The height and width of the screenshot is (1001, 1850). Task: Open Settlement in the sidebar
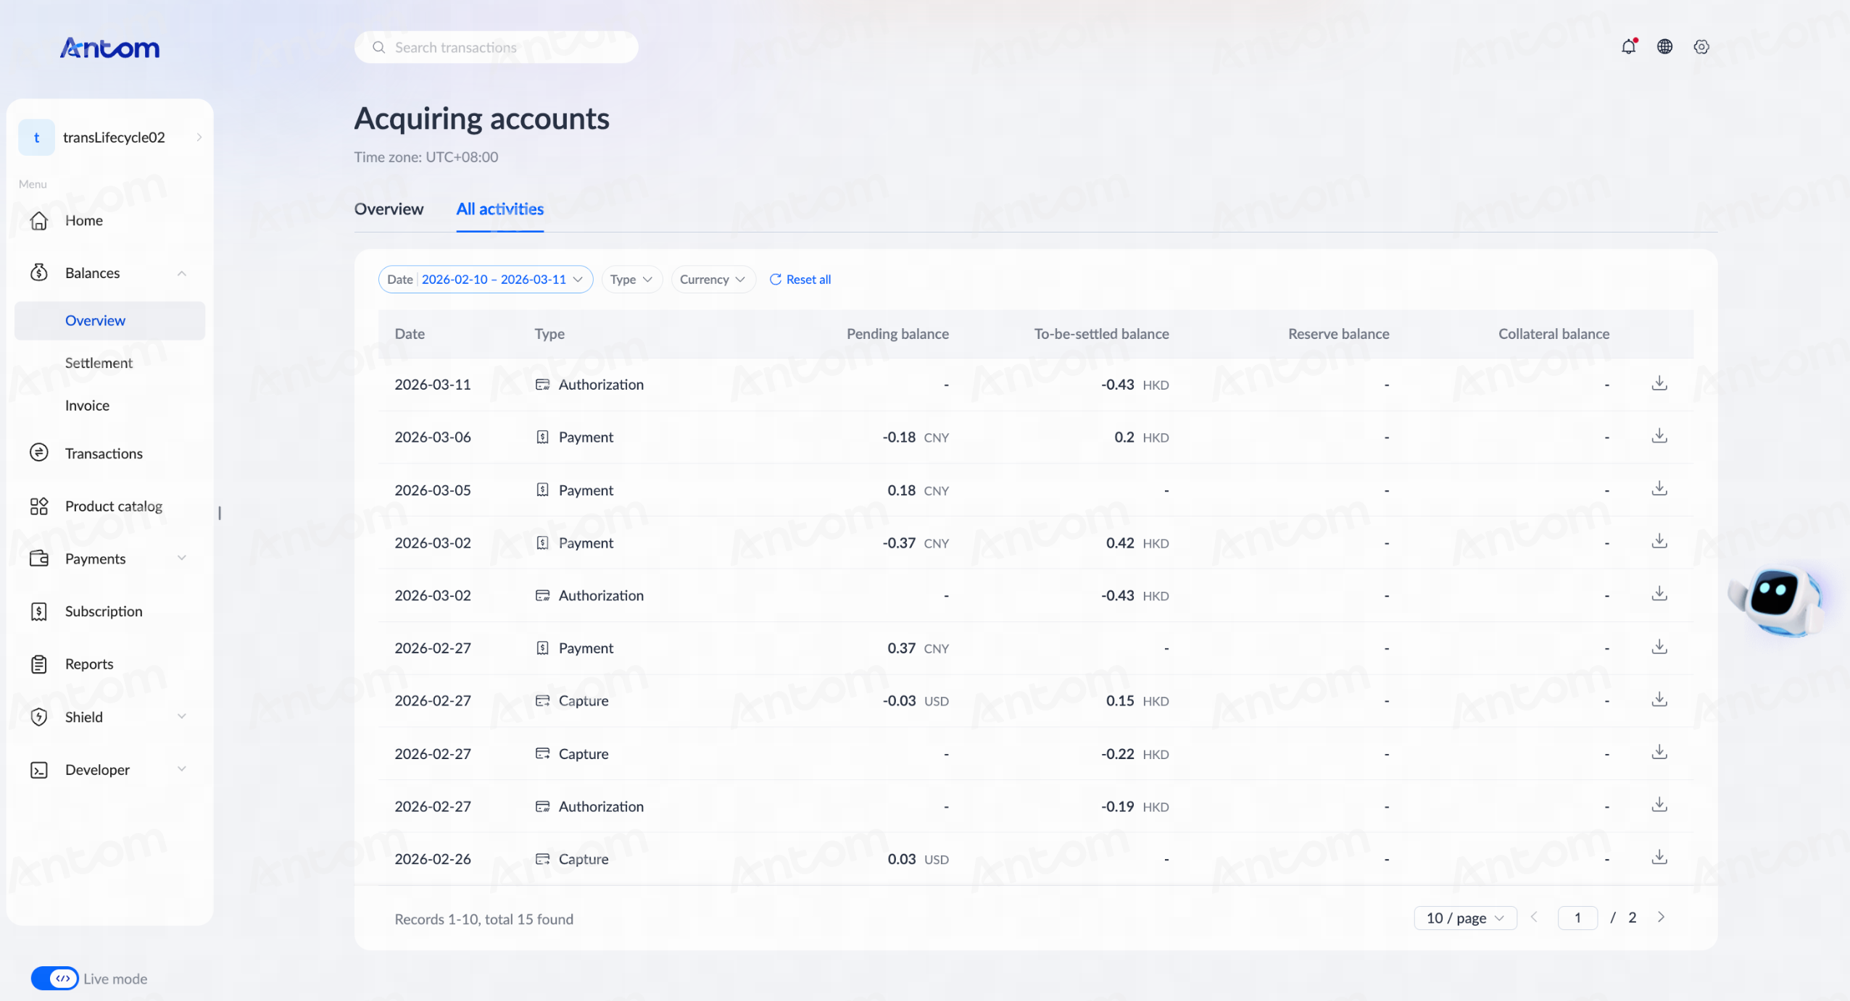pos(99,363)
